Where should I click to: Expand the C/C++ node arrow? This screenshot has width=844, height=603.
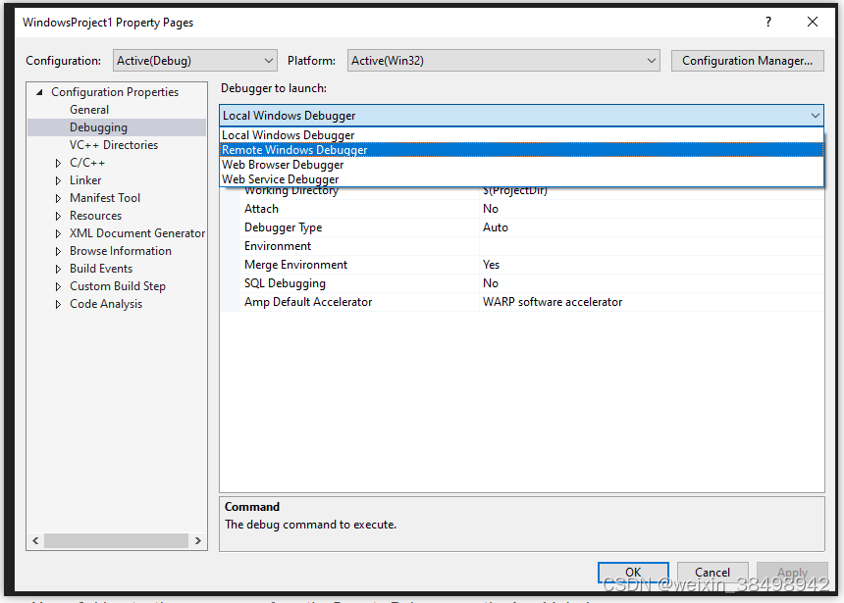[58, 163]
